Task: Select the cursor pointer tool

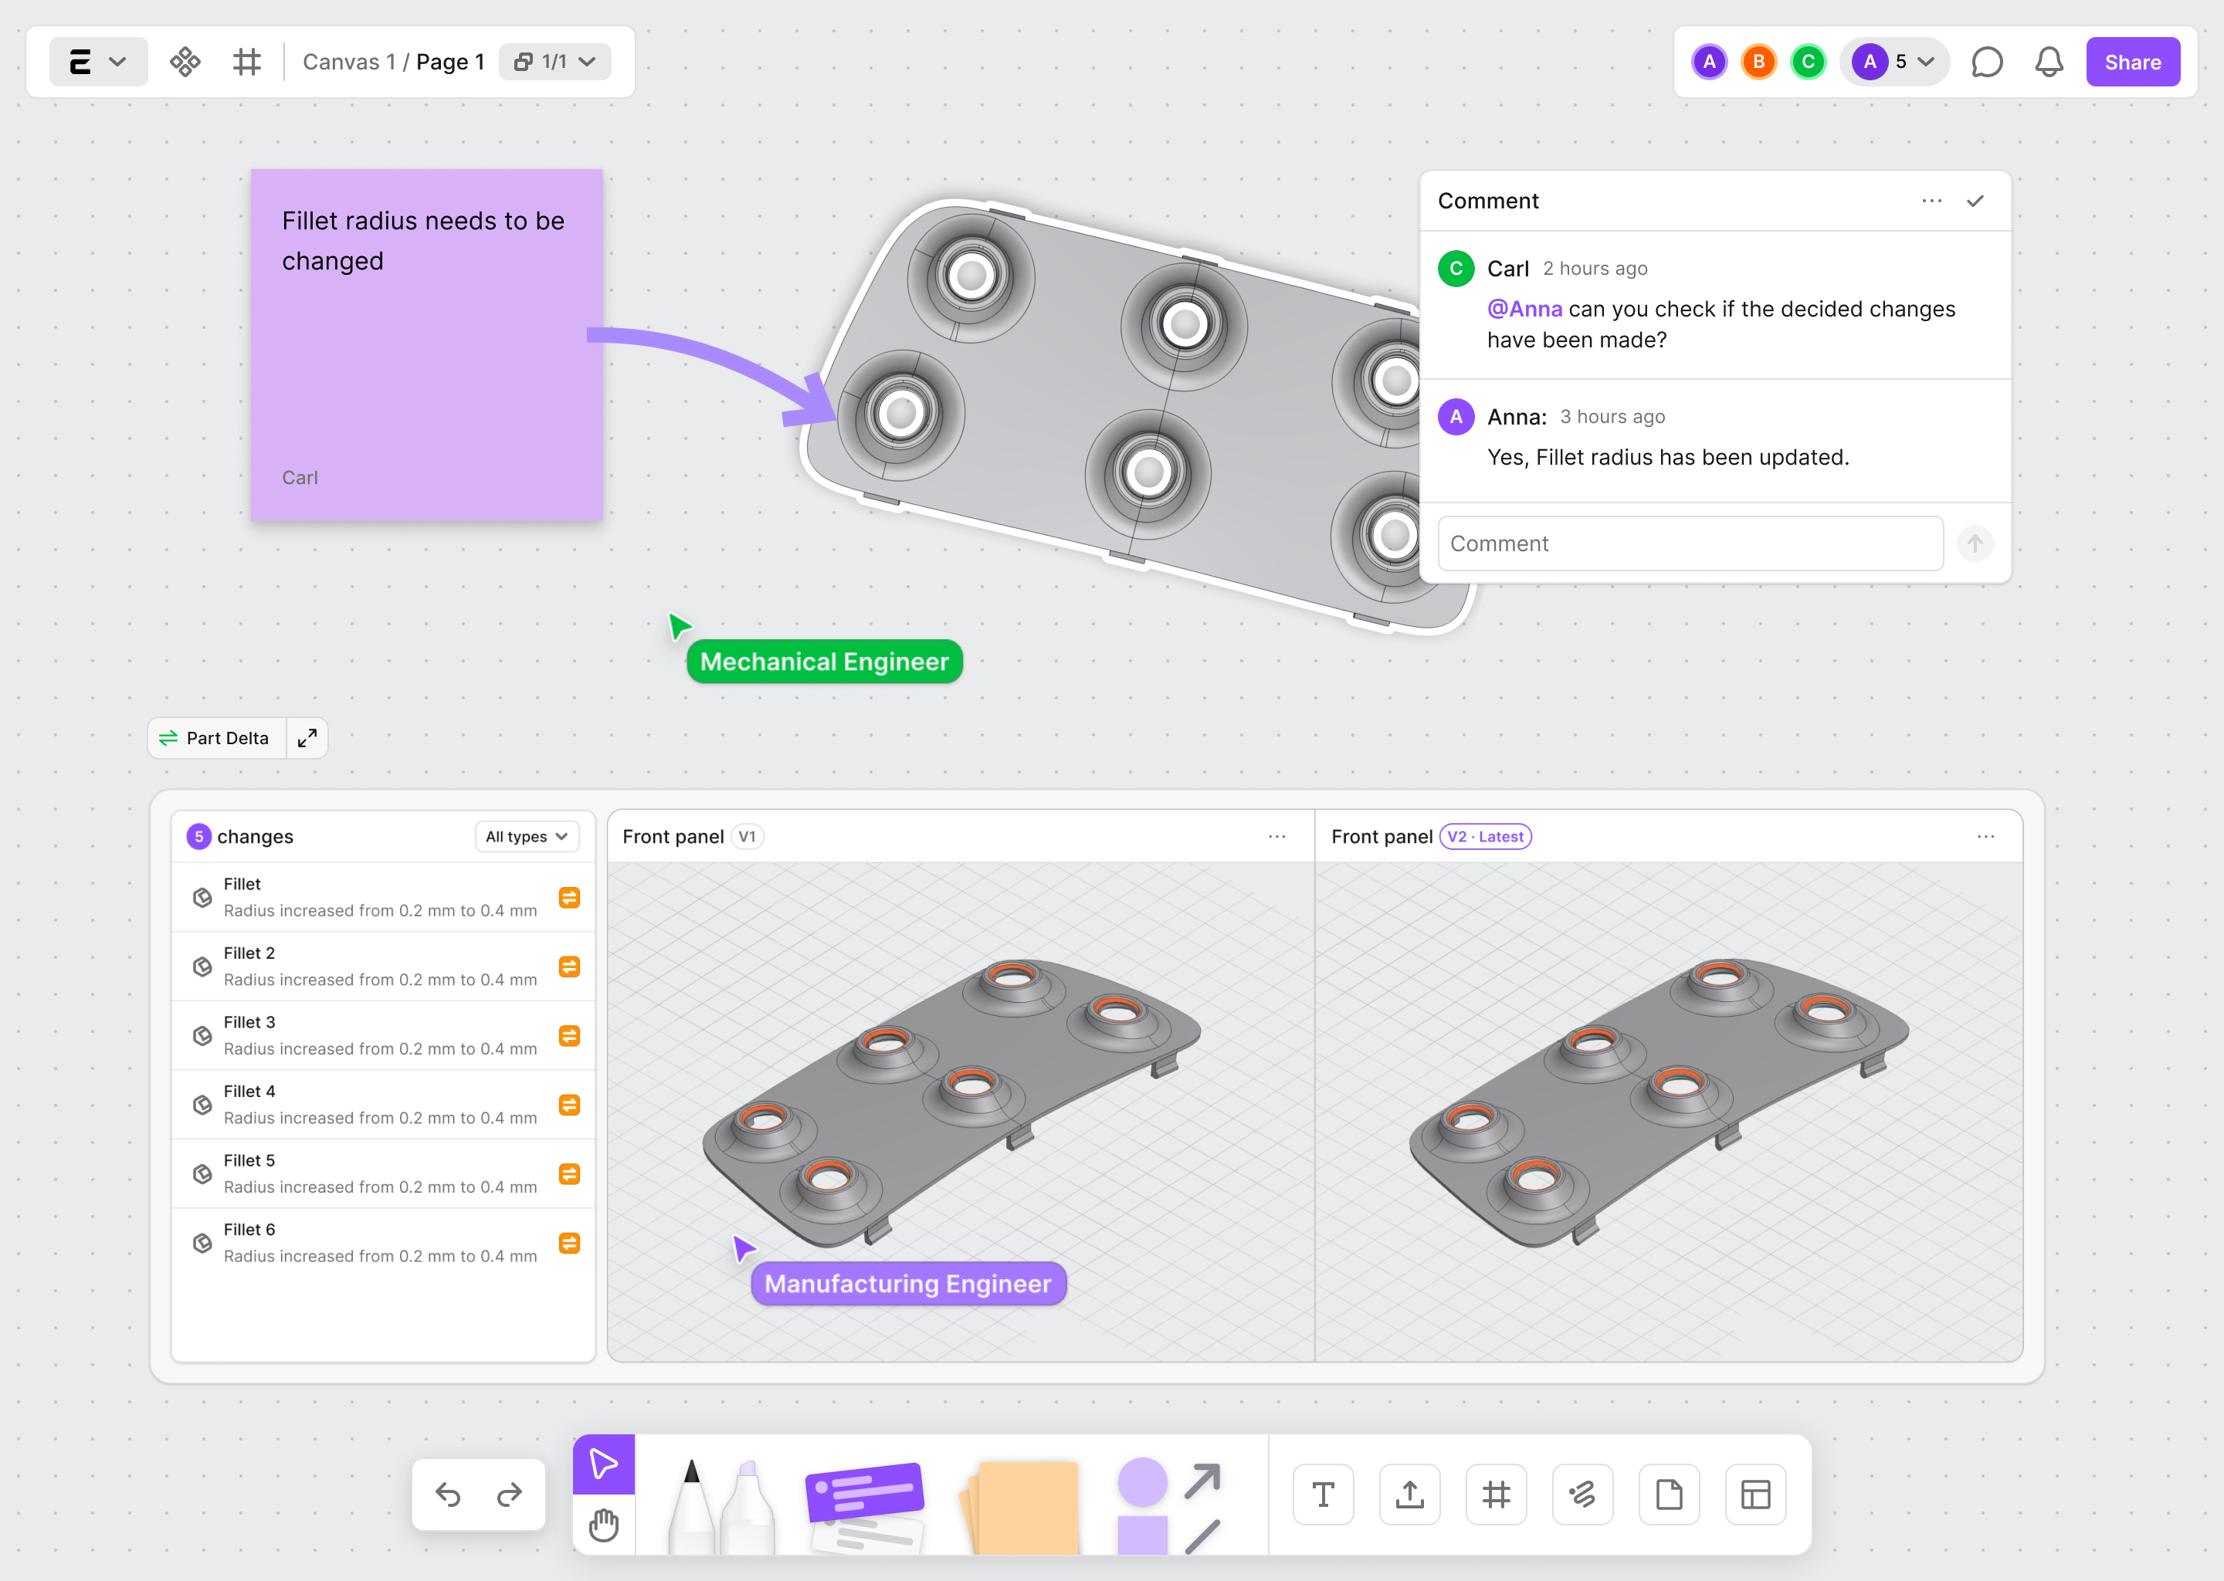Action: coord(603,1463)
